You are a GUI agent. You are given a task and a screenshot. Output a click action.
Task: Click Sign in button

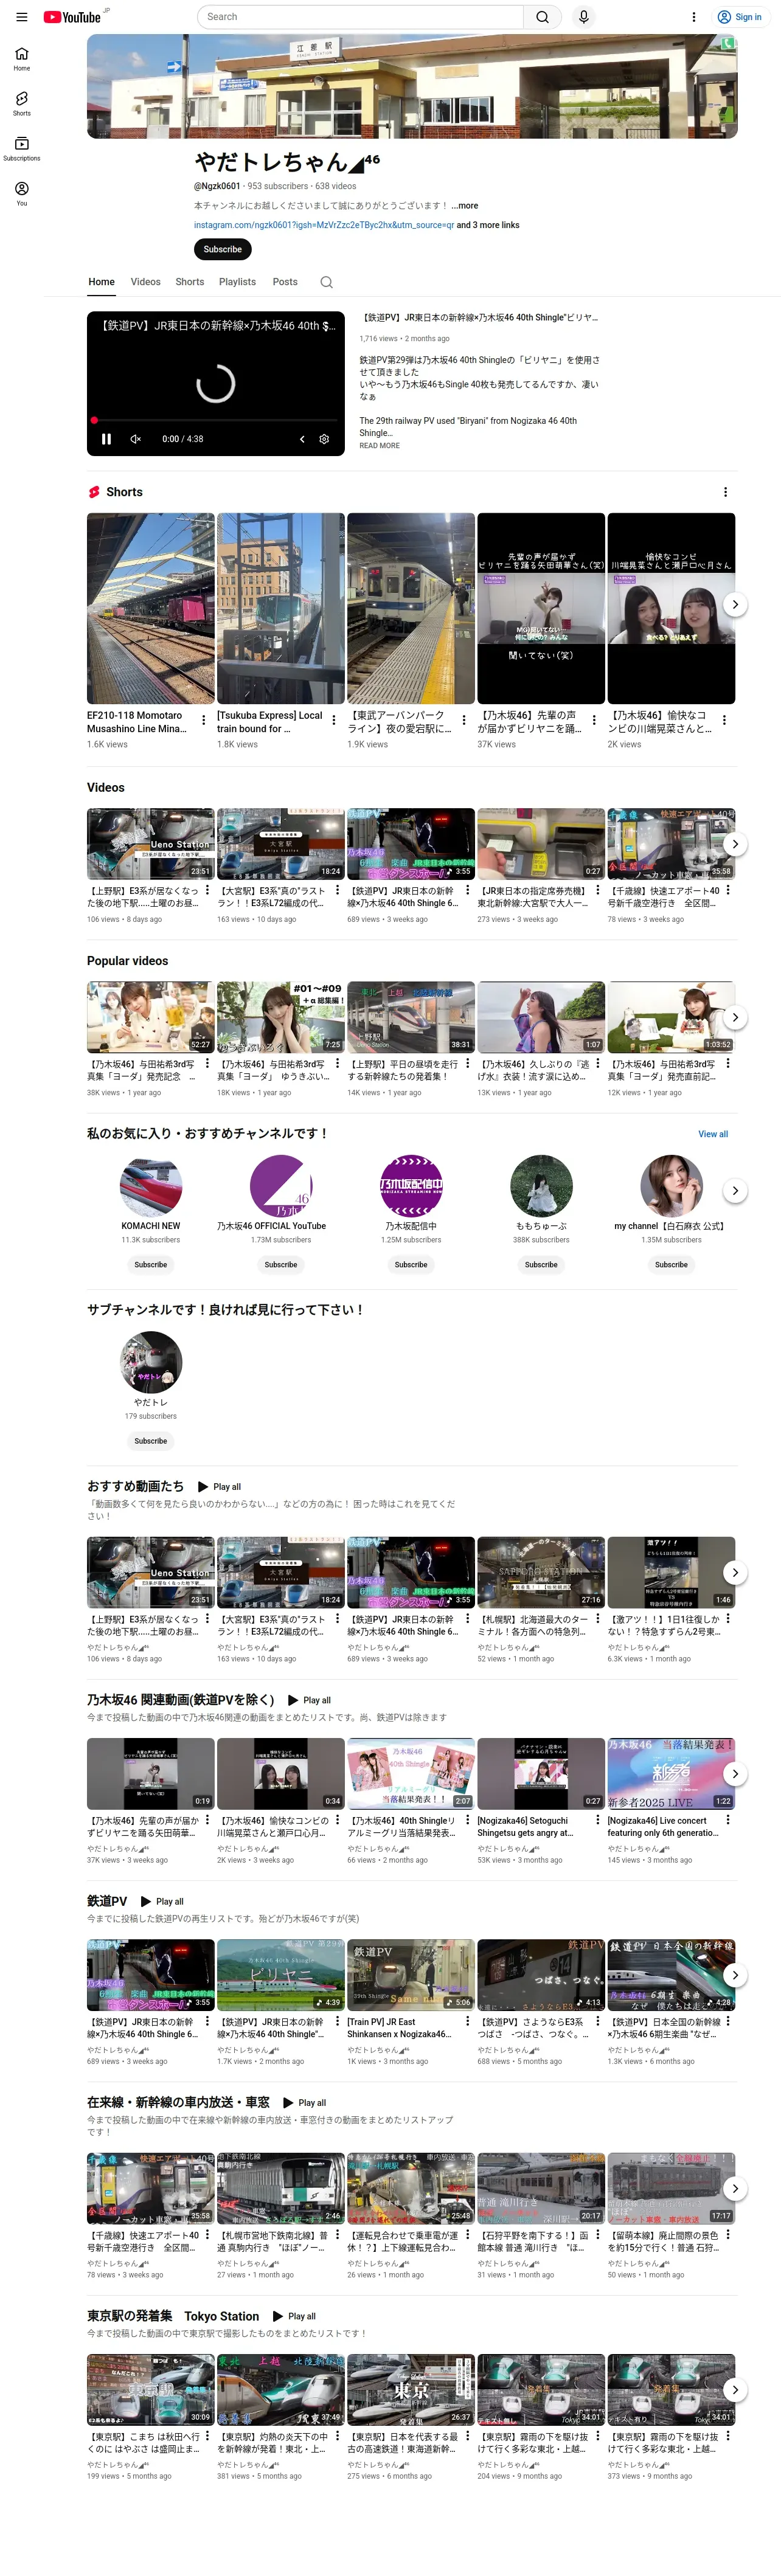tap(739, 17)
